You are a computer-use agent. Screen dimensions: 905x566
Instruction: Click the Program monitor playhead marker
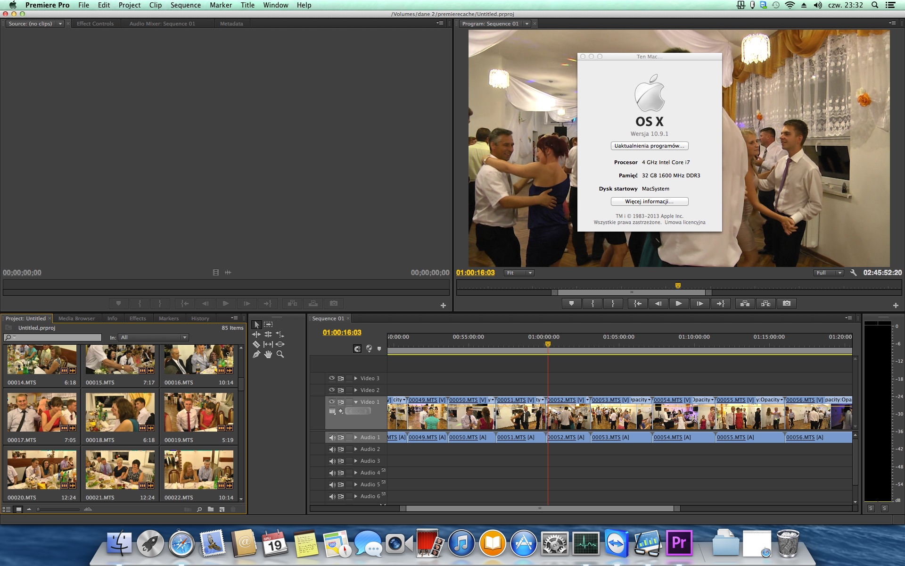[678, 285]
